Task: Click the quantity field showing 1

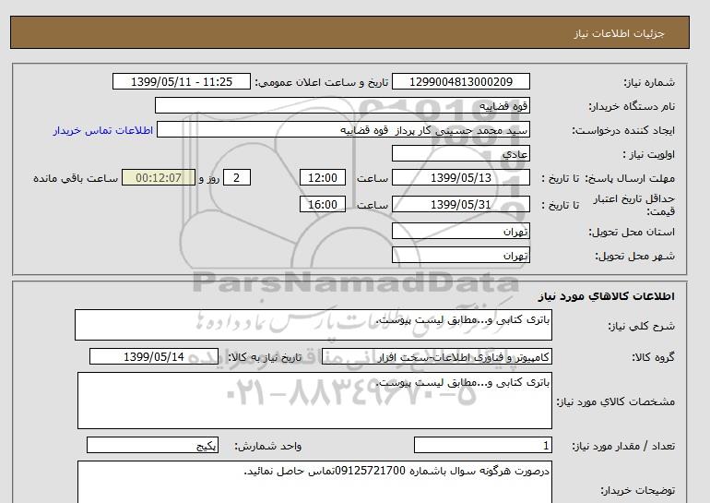Action: point(483,445)
